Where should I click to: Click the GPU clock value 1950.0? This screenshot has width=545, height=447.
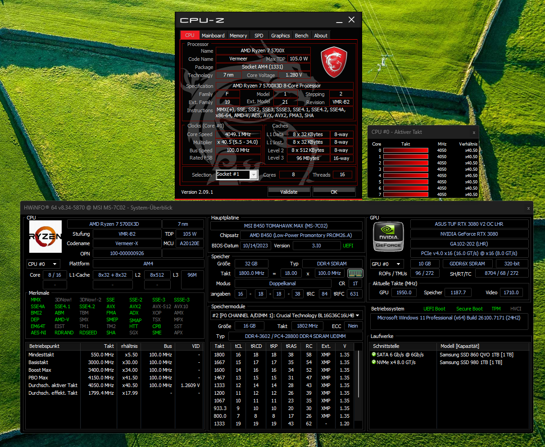(404, 292)
